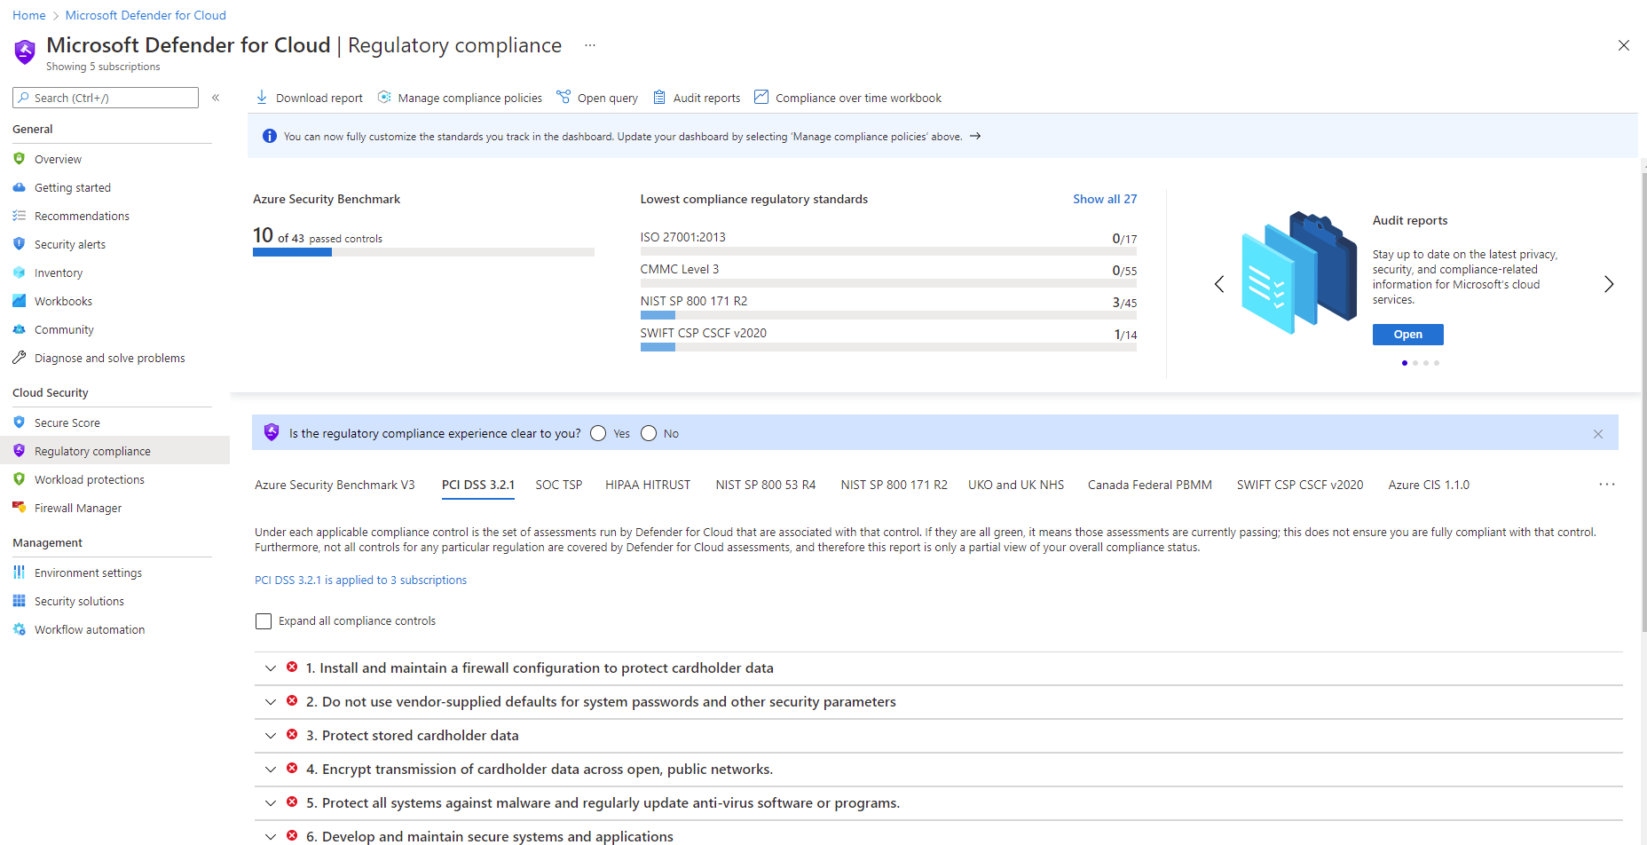The width and height of the screenshot is (1647, 845).
Task: Open the Environment settings icon
Action: pos(20,573)
